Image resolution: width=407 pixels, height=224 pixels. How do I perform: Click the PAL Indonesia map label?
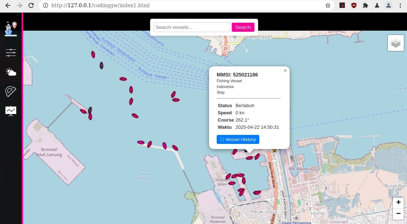click(x=300, y=169)
